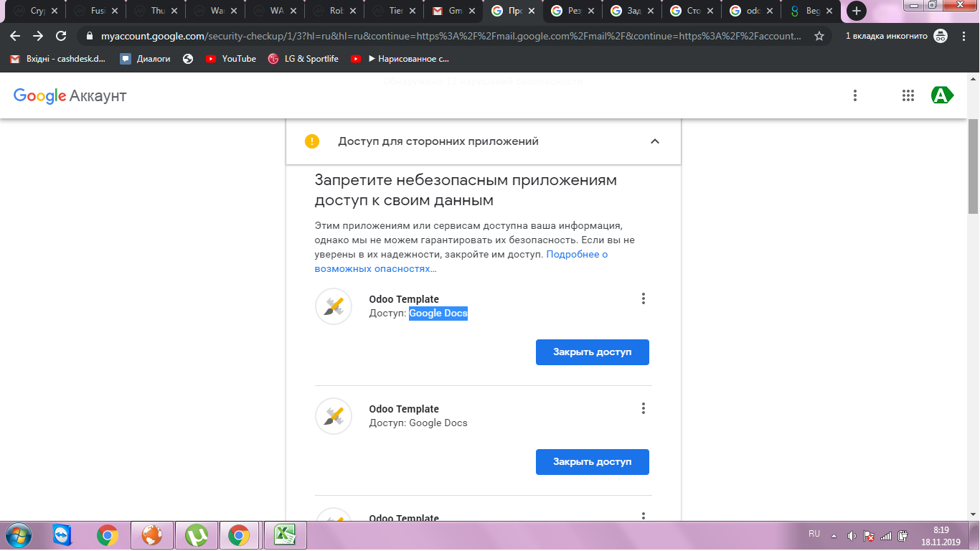
Task: Open the Диалоги bookmark
Action: 146,59
